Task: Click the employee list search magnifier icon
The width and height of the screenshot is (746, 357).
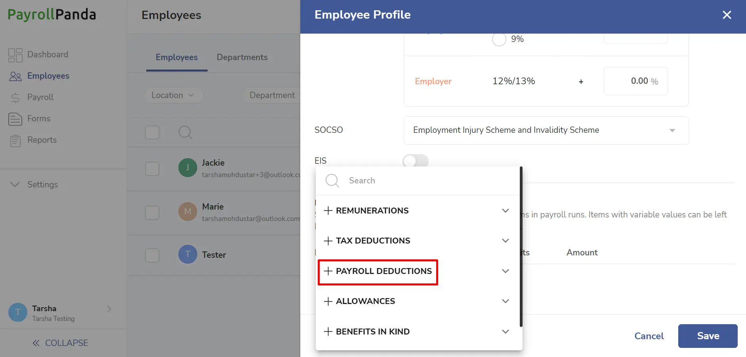Action: pos(185,132)
